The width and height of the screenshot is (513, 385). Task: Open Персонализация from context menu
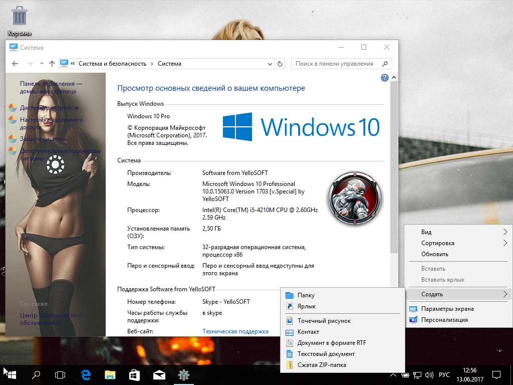coord(458,320)
